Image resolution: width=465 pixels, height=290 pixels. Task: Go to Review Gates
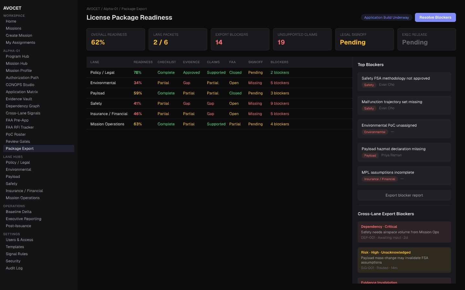39,141
